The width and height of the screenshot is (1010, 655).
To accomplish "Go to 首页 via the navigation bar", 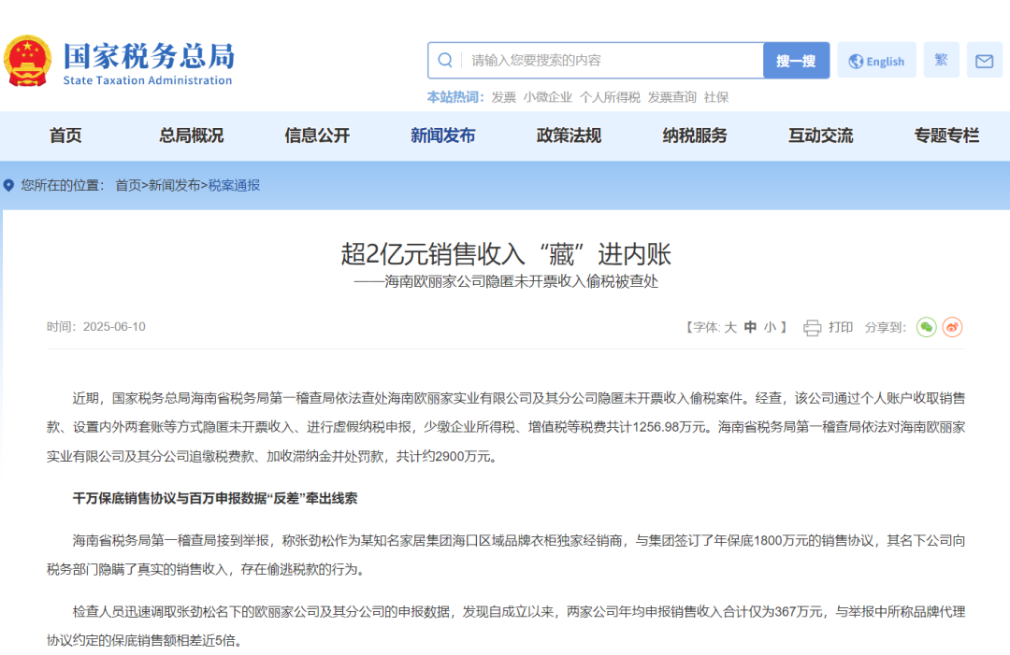I will click(x=65, y=135).
